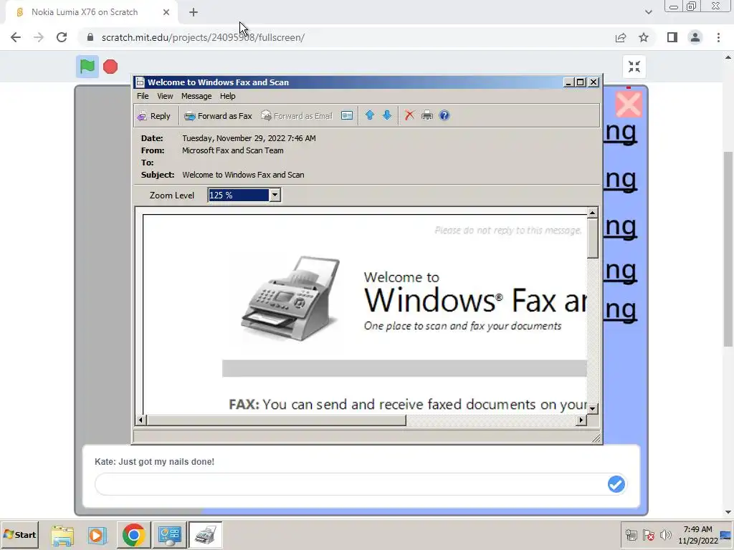Viewport: 734px width, 550px height.
Task: Bookmark this page with star icon
Action: click(x=644, y=37)
